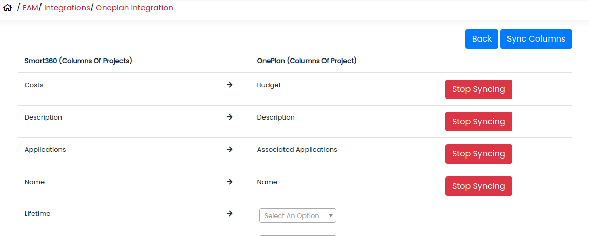Click the Budget cell in OnePlan column
Image resolution: width=589 pixels, height=236 pixels.
coord(269,85)
